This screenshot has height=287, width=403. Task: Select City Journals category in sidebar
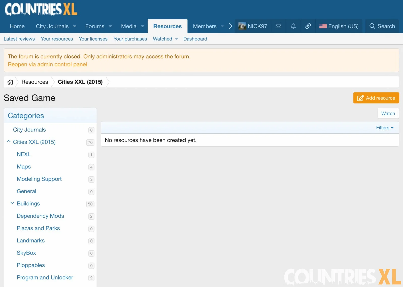(29, 130)
